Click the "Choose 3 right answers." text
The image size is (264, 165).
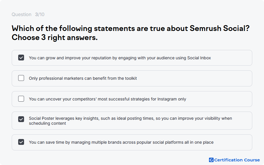point(55,37)
